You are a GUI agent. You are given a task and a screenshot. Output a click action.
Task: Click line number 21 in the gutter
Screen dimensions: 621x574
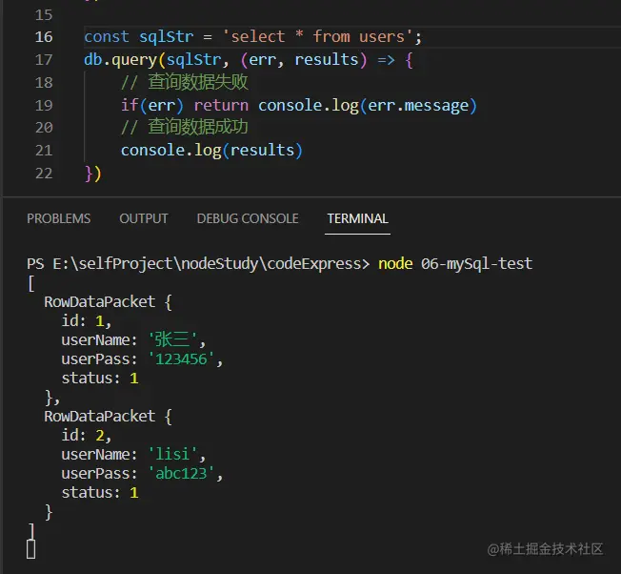pos(44,151)
